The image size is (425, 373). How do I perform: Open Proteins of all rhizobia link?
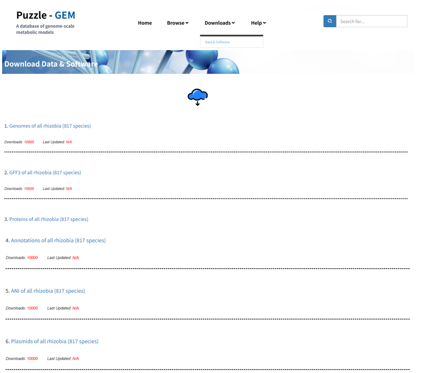[49, 219]
